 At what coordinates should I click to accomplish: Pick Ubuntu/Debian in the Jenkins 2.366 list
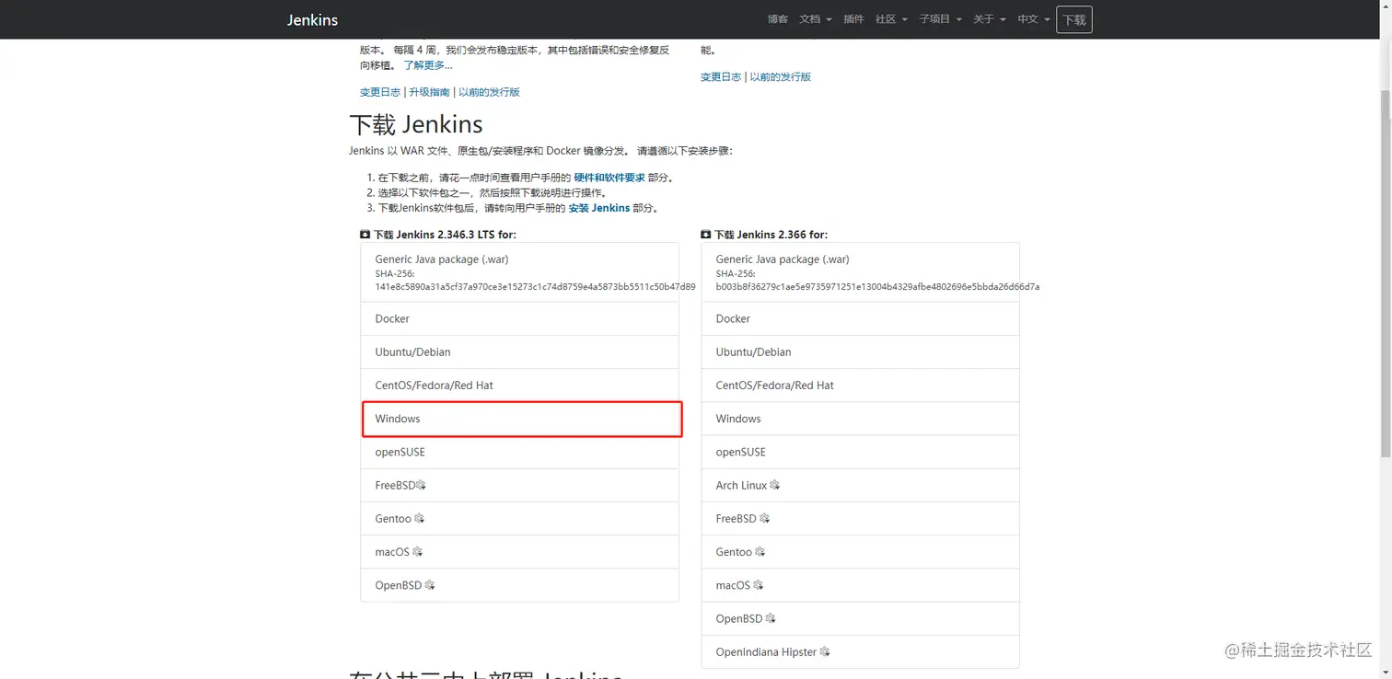(x=860, y=351)
